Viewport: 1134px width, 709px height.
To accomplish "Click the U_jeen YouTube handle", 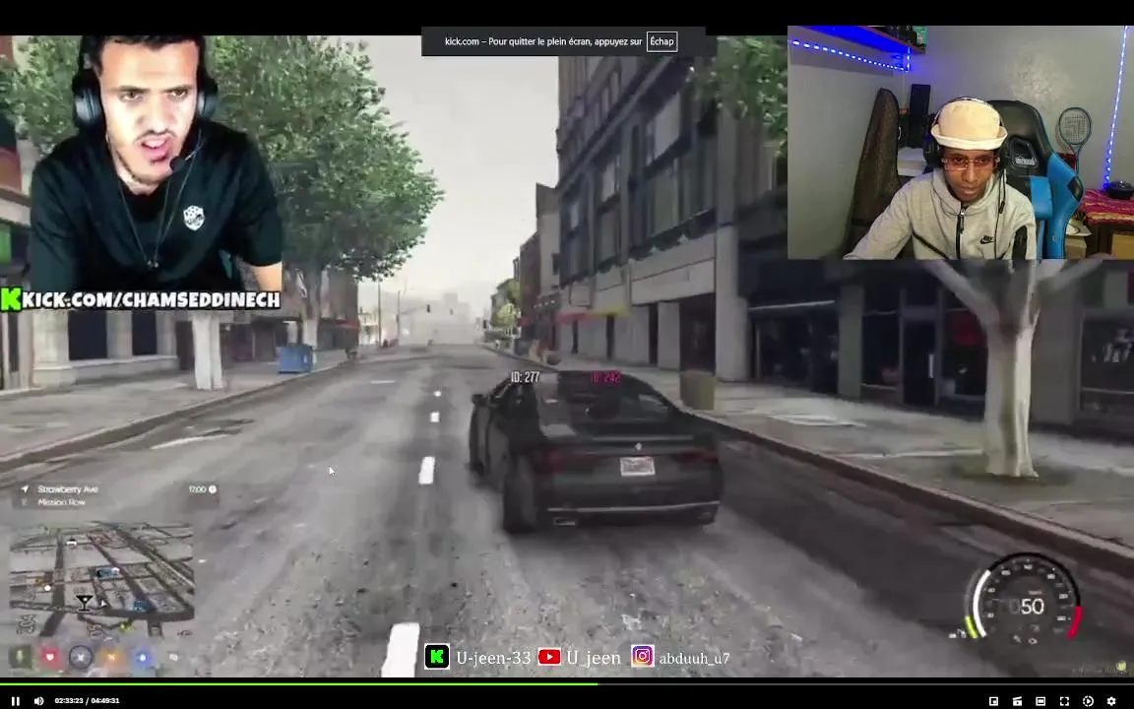I will (593, 658).
